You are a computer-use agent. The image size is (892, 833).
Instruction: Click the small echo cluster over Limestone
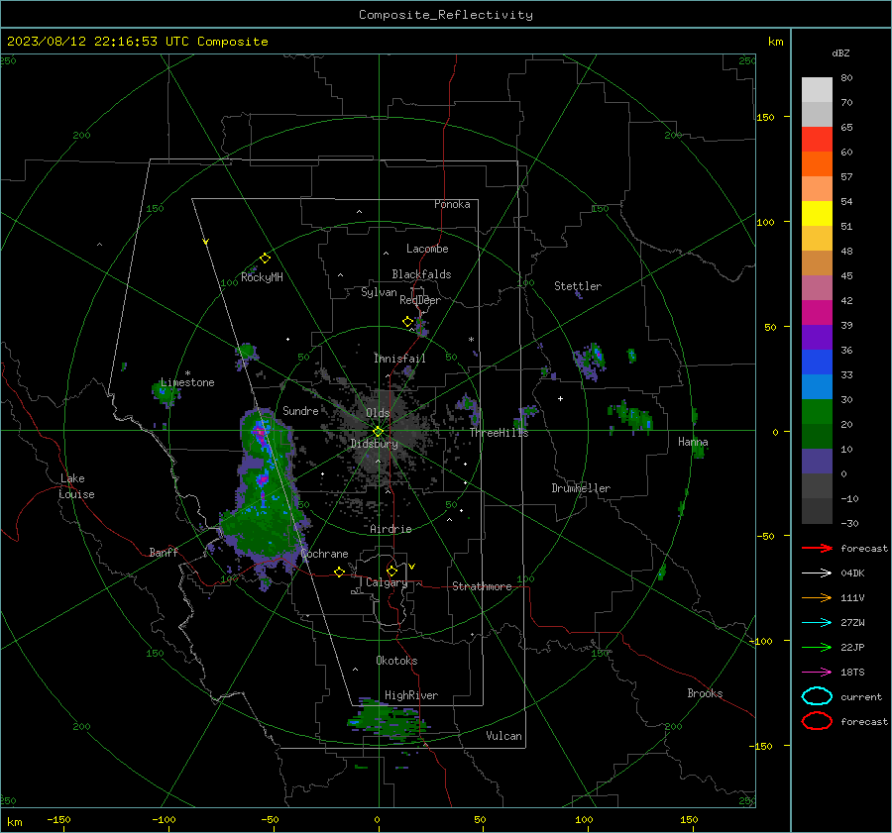(x=166, y=393)
